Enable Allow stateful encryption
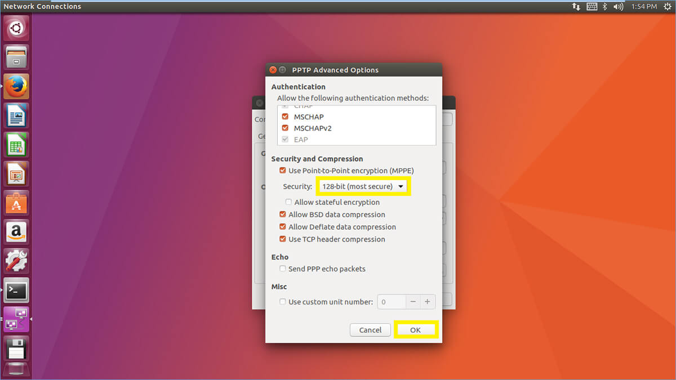The width and height of the screenshot is (676, 380). [x=288, y=202]
